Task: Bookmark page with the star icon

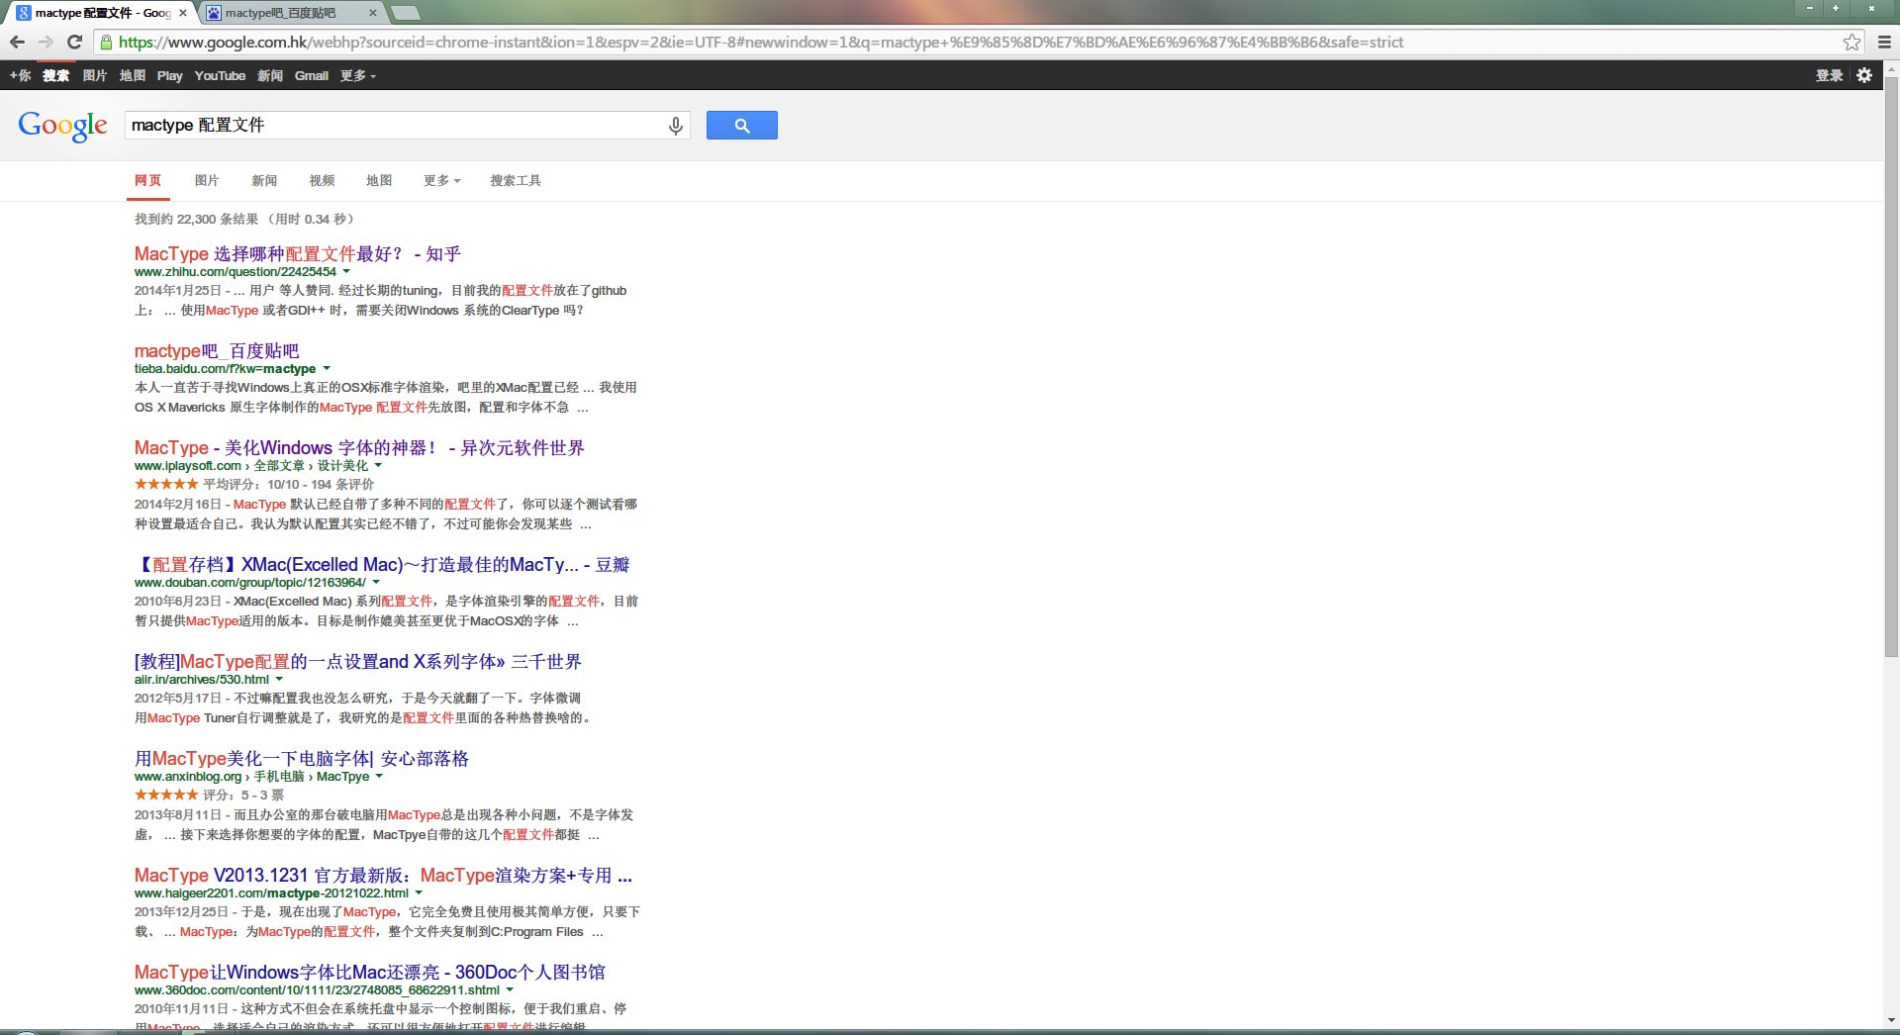Action: pos(1852,42)
